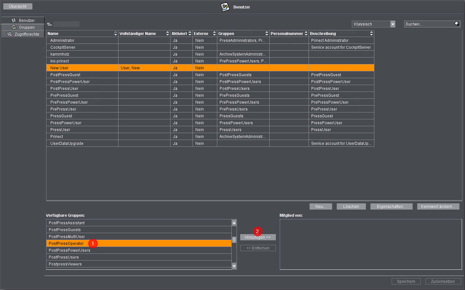Click 'Service account for CockpitServer' cell

tap(341, 47)
